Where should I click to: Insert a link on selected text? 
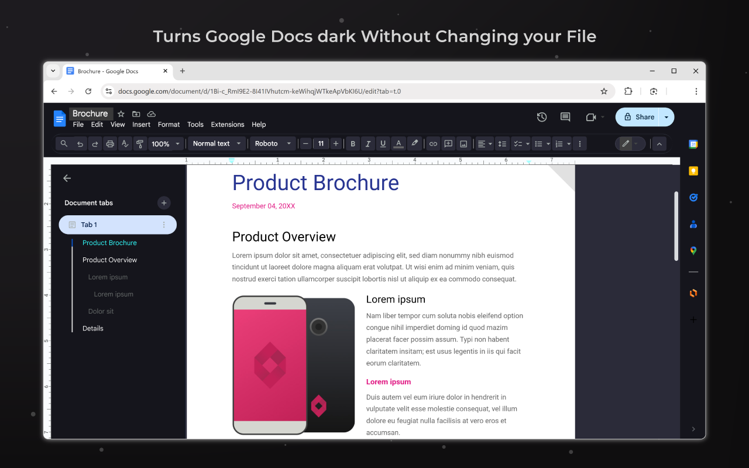(x=433, y=143)
